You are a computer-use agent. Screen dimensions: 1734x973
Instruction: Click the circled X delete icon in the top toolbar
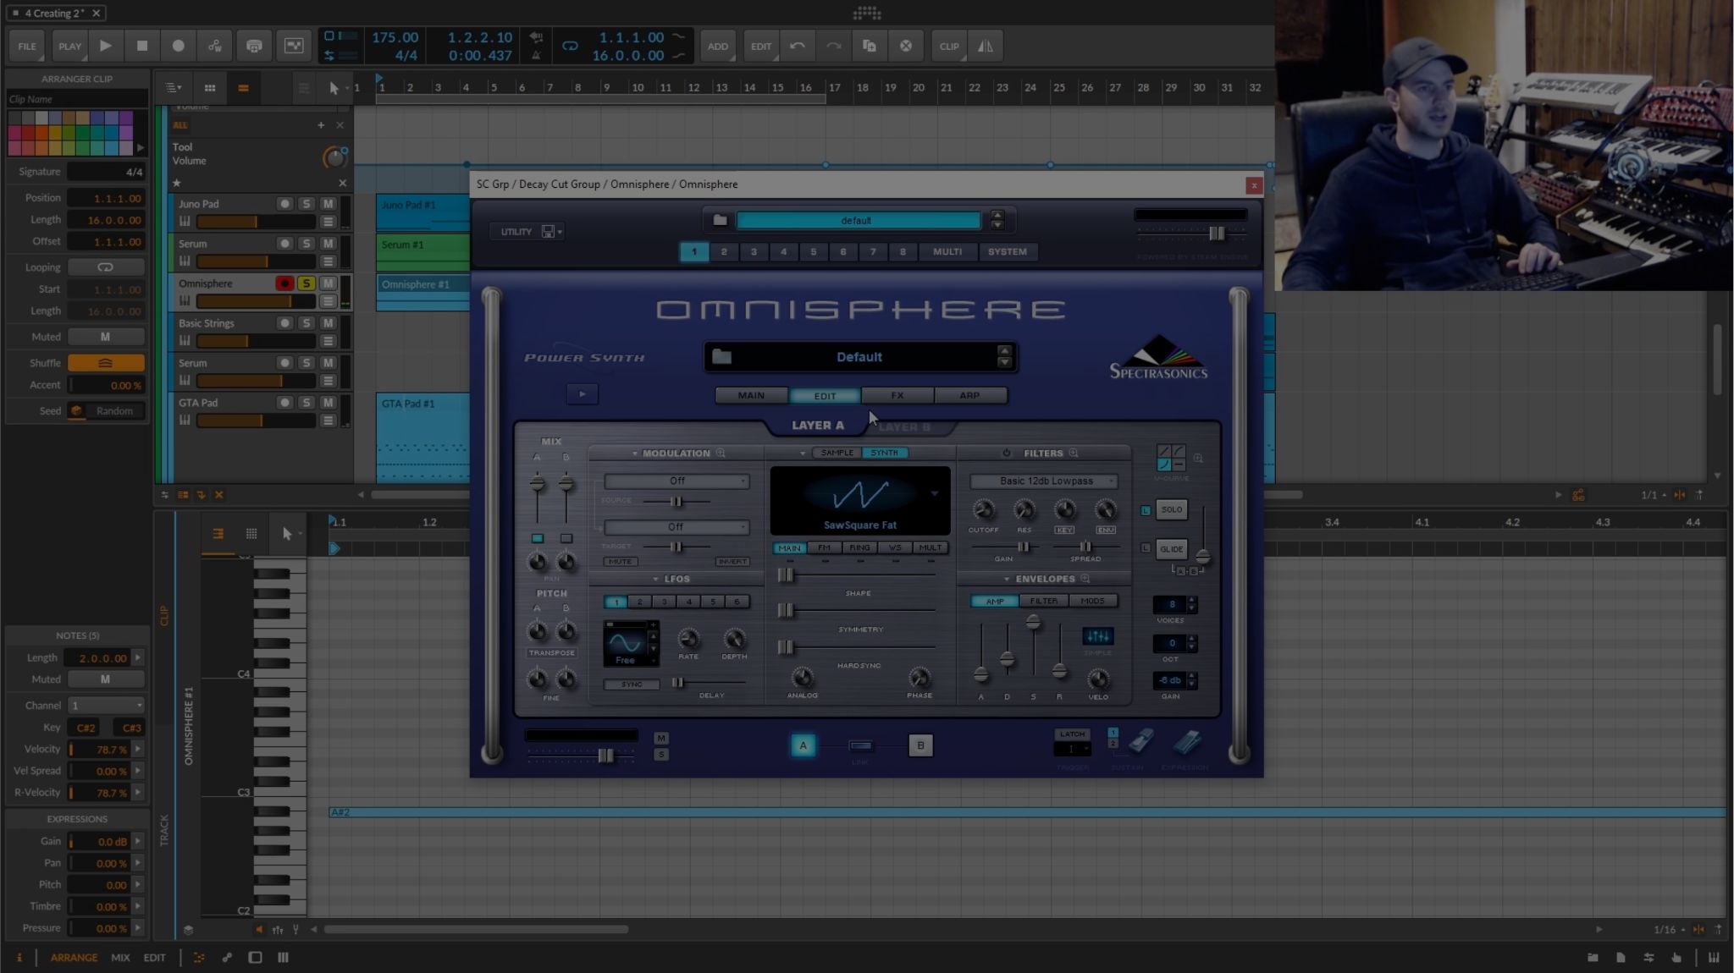point(906,47)
